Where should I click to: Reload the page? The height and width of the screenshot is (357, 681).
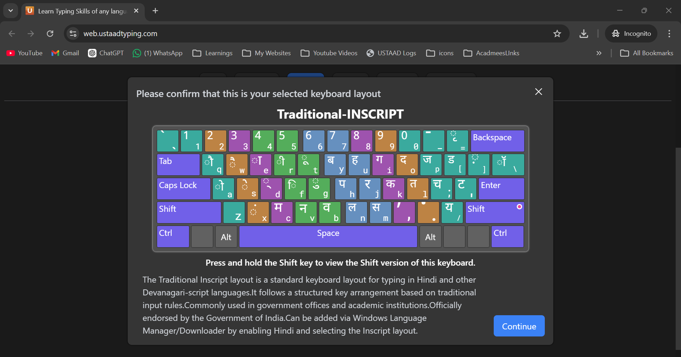(50, 34)
